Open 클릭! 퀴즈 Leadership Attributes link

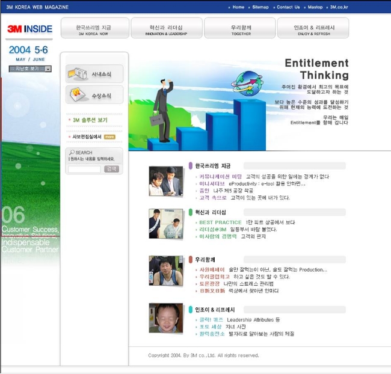click(239, 320)
